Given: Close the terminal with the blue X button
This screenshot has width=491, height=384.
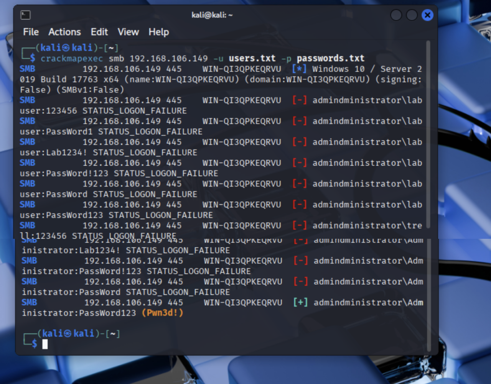Looking at the screenshot, I should 427,15.
